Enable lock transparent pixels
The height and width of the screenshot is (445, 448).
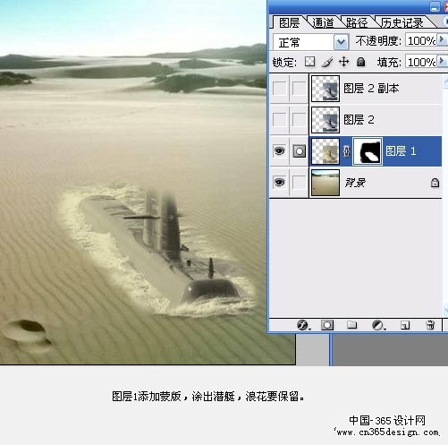309,62
